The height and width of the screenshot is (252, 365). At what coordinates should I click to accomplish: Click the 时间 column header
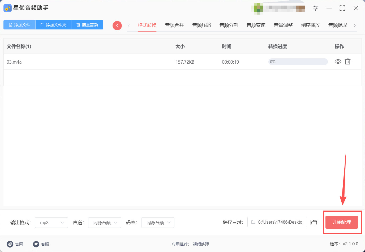click(226, 46)
